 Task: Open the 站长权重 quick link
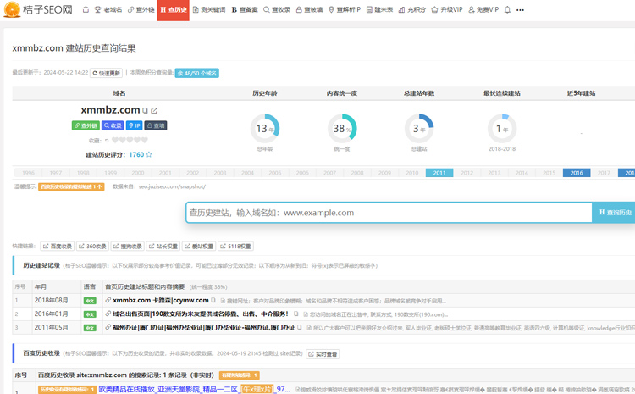tap(163, 246)
